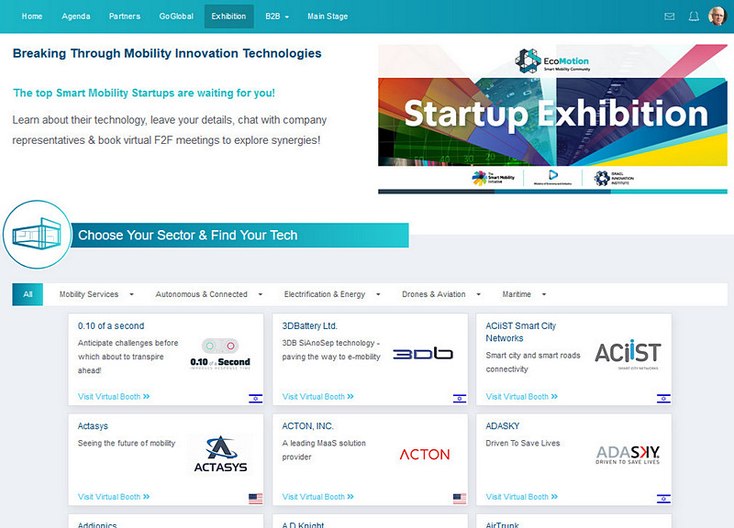Select the Exhibition menu item
734x528 pixels.
coord(228,16)
